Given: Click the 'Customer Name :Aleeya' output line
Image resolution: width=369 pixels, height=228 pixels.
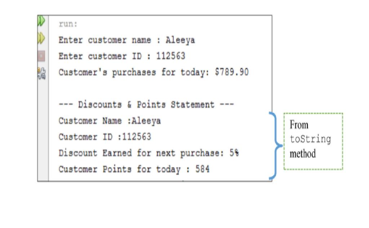Looking at the screenshot, I should point(110,121).
